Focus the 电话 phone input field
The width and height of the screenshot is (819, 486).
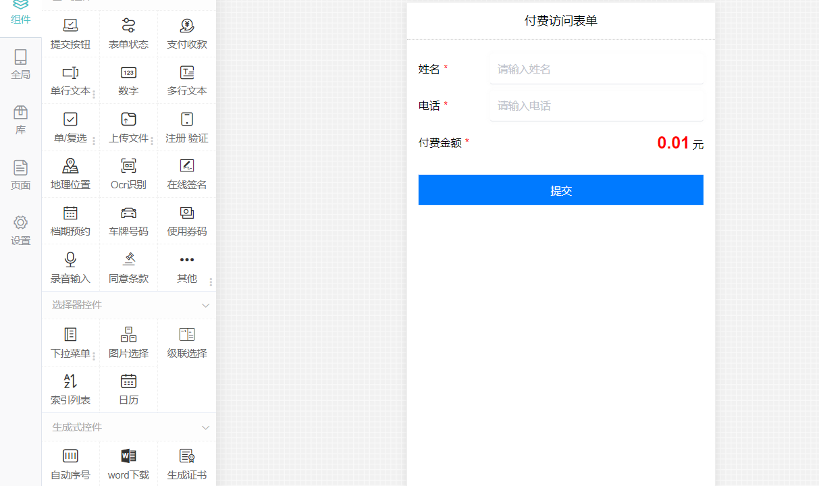(x=596, y=105)
